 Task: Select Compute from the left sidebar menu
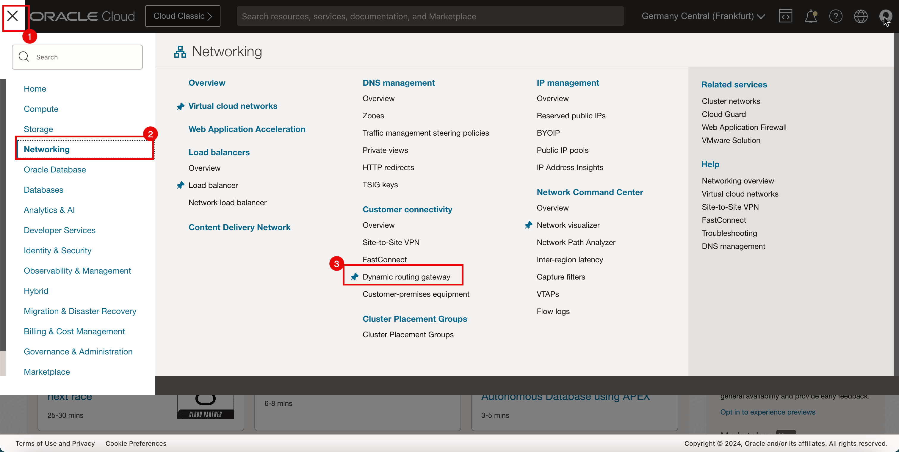[41, 108]
